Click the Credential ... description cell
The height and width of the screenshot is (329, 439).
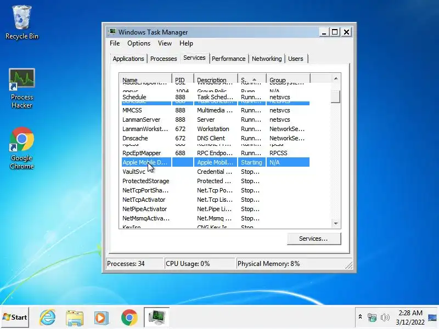pos(215,172)
